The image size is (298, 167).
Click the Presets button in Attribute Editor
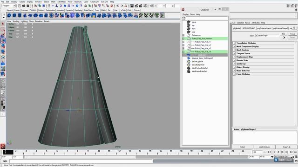[292, 38]
